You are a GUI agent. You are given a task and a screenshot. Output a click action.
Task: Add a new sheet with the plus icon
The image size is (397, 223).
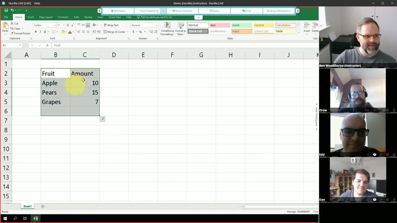43,207
